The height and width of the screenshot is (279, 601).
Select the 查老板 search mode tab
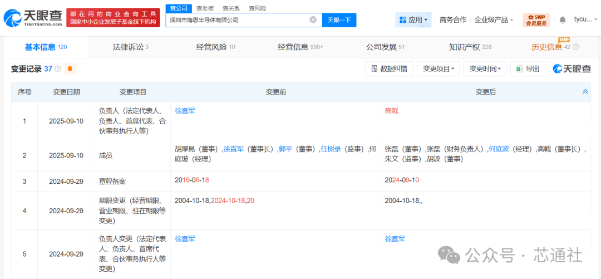point(205,8)
